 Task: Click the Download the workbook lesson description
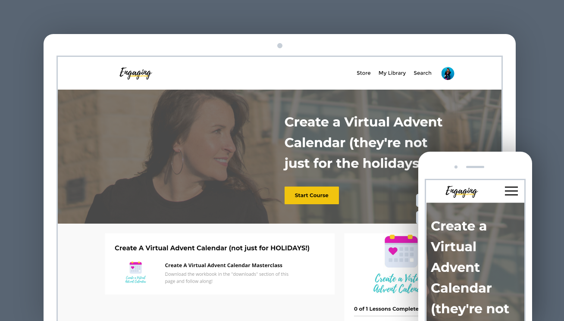227,277
